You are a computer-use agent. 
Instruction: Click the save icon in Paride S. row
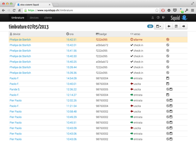point(171,89)
